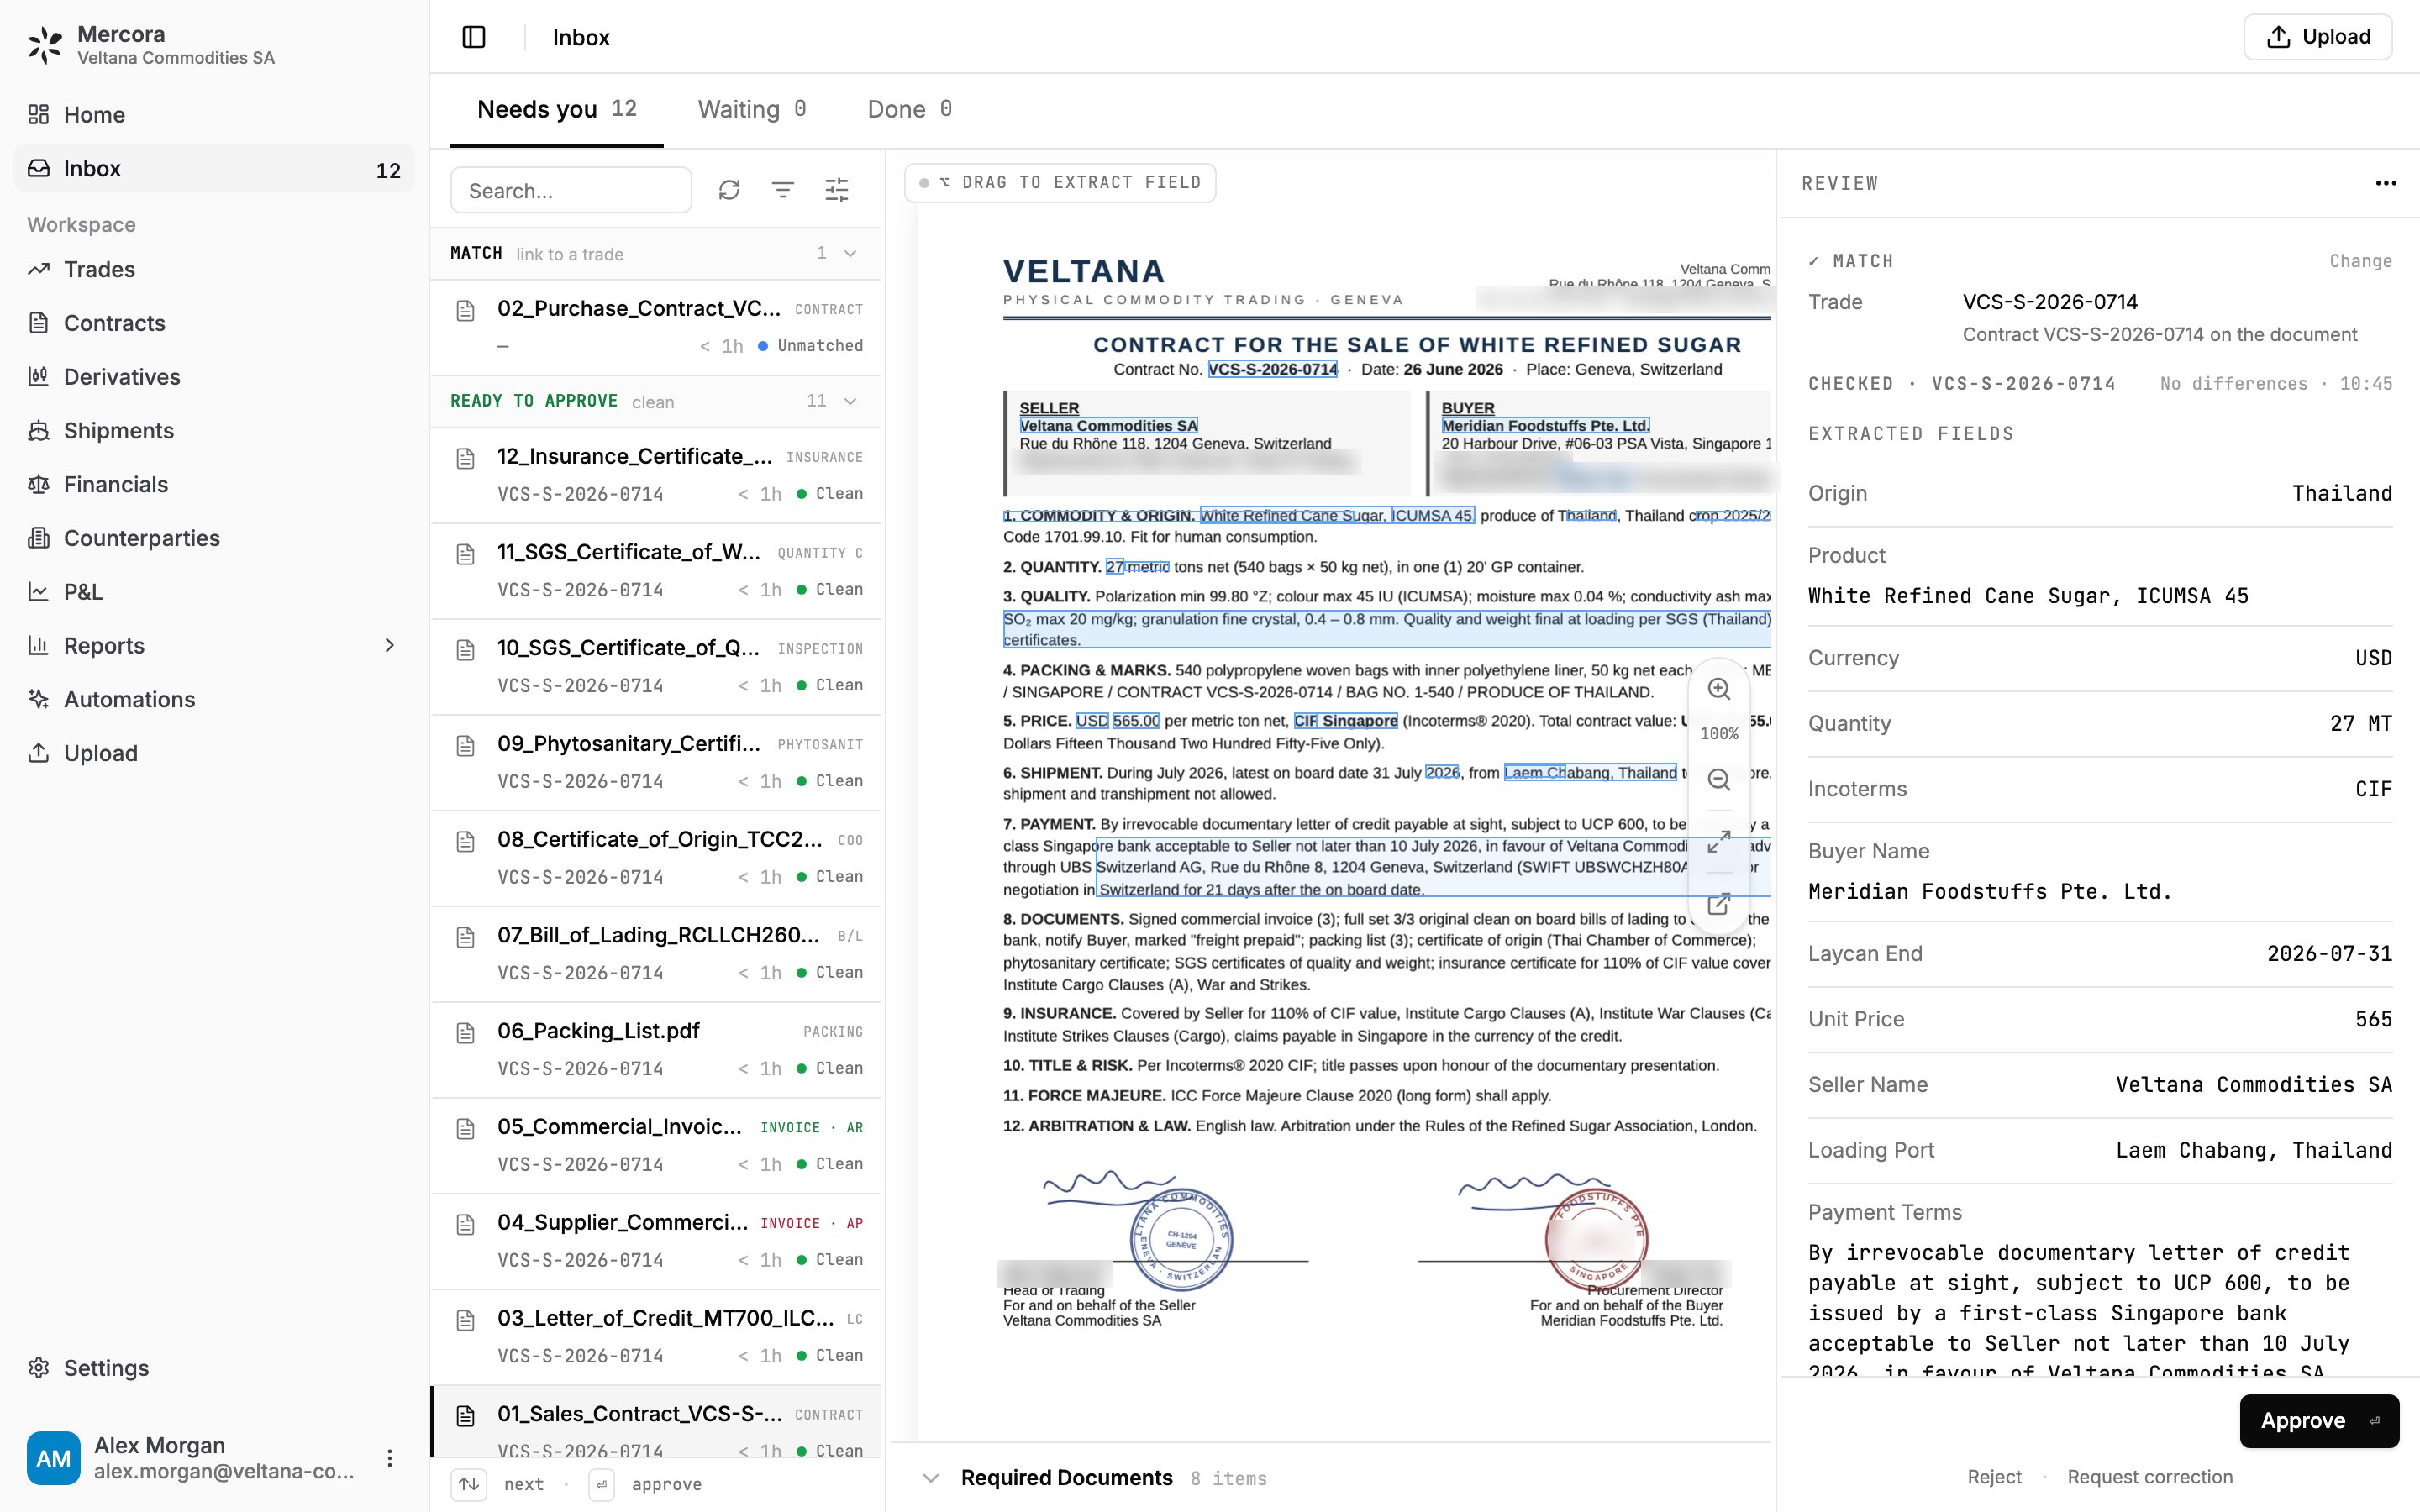The width and height of the screenshot is (2420, 1512).
Task: Click the approve shortcut hint in footer
Action: pos(646,1484)
